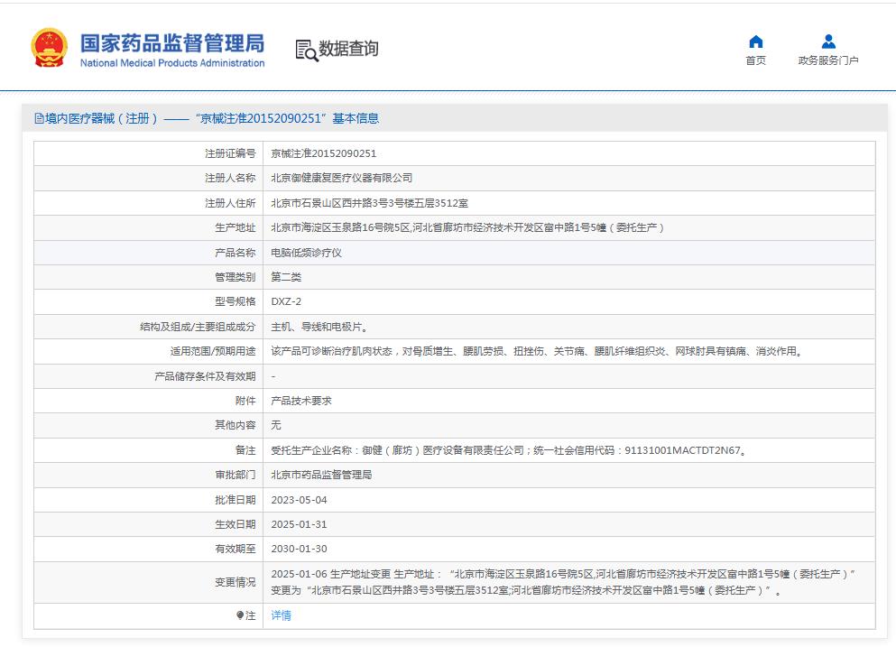Click the magnifying glass part of 数据查询 icon
The width and height of the screenshot is (896, 647).
coord(309,54)
